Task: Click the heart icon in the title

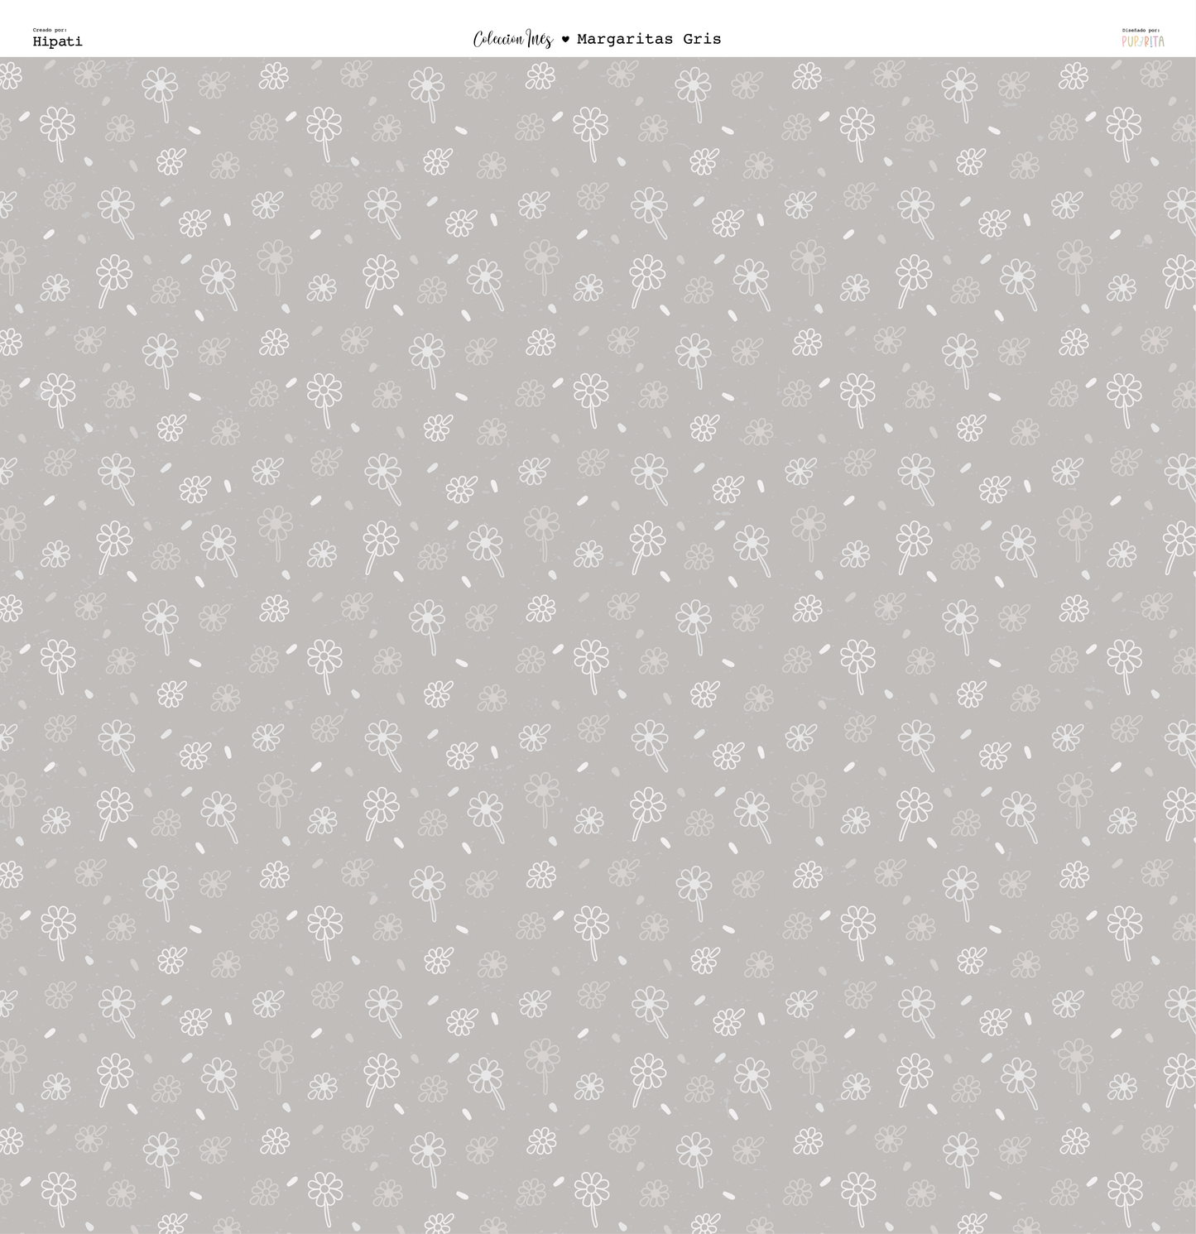Action: 565,39
